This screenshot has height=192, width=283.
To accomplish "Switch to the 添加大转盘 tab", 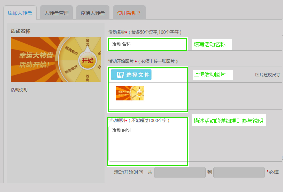I will pos(20,13).
